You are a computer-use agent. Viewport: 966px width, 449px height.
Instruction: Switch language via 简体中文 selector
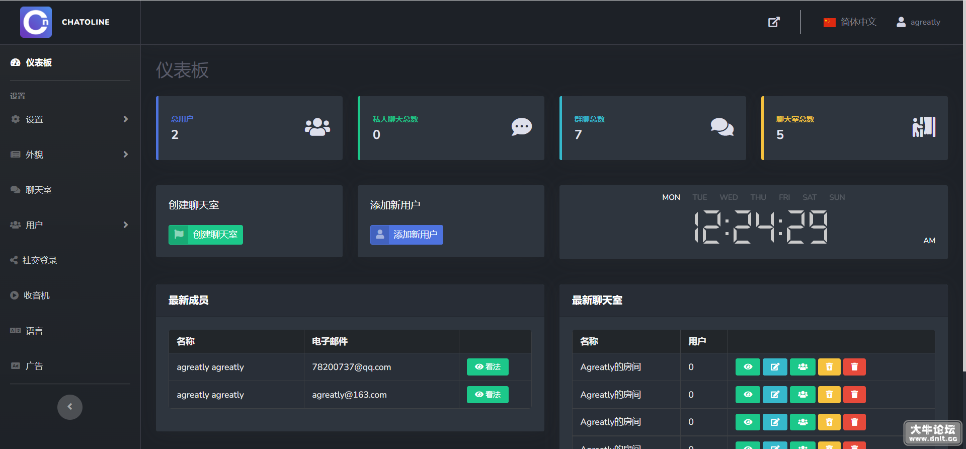tap(850, 22)
